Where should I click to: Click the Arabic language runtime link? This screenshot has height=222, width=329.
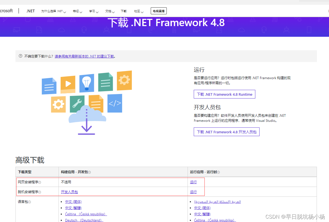pyautogui.click(x=217, y=202)
